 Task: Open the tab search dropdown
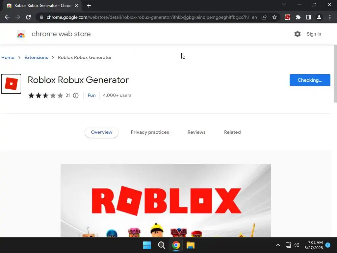[284, 5]
